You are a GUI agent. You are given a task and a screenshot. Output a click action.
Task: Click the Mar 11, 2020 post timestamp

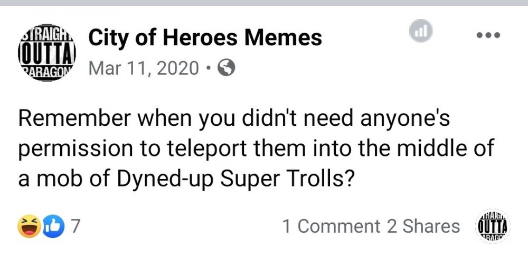click(x=143, y=68)
